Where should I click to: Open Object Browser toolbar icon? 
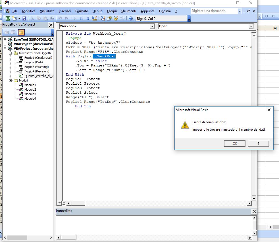click(116, 18)
